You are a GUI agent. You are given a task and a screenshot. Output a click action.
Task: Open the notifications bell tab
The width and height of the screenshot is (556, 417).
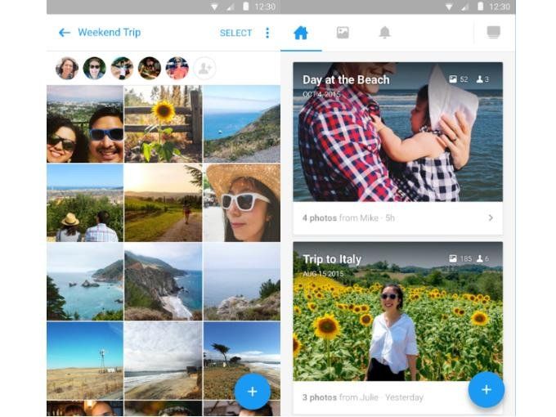384,33
